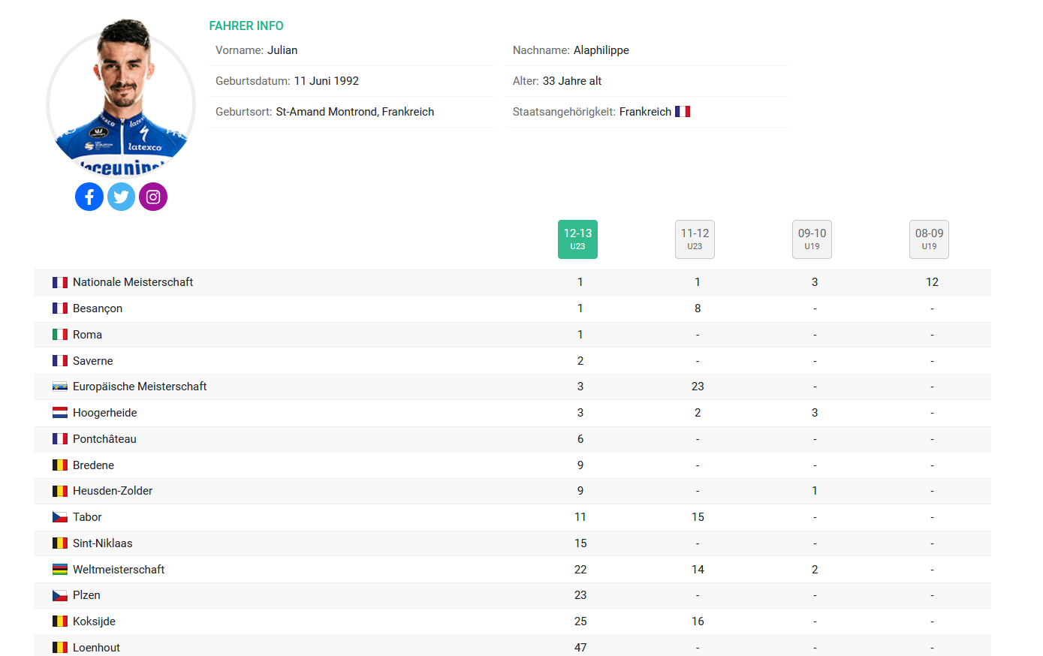
Task: Open the Instagram profile icon
Action: point(153,197)
